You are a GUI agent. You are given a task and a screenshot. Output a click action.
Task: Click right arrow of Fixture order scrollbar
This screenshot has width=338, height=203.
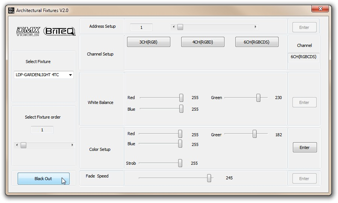point(72,145)
